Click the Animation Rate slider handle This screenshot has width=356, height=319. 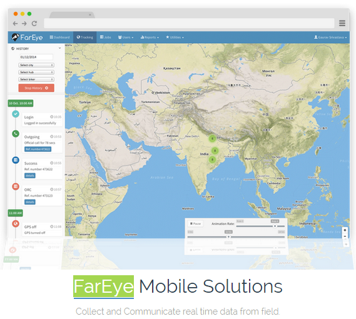pyautogui.click(x=275, y=226)
